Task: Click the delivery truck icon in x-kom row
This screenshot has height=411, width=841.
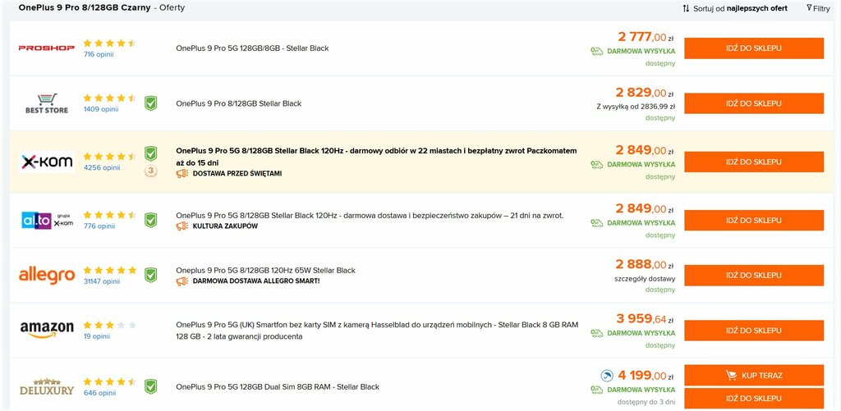Action: click(x=596, y=165)
